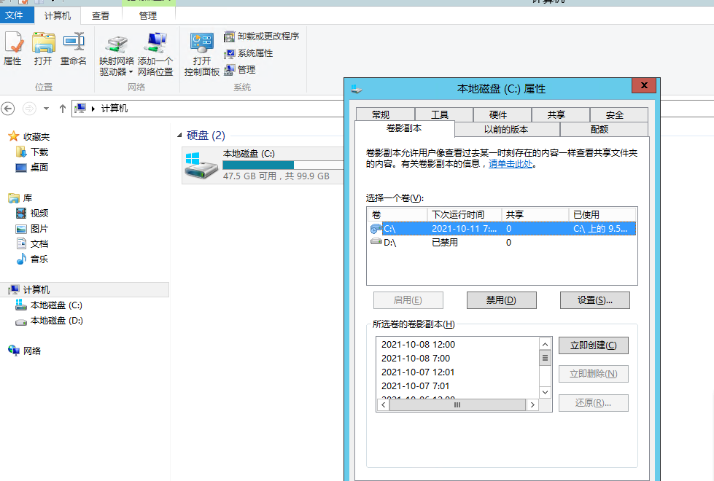
Task: Click shadow copy list scroll down arrow
Action: (545, 392)
